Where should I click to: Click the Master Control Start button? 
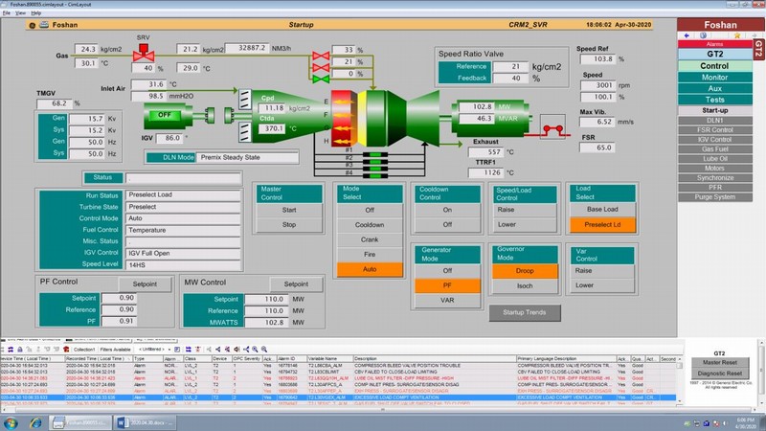[289, 210]
